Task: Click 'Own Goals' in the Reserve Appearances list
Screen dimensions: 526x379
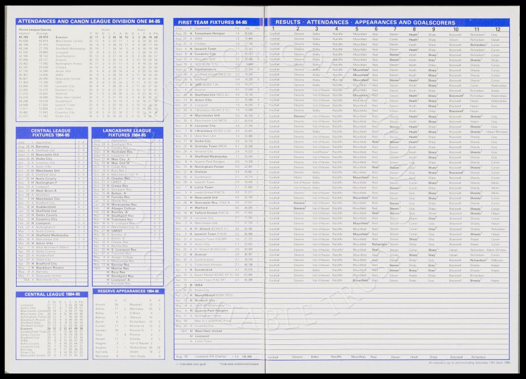Action: click(137, 356)
